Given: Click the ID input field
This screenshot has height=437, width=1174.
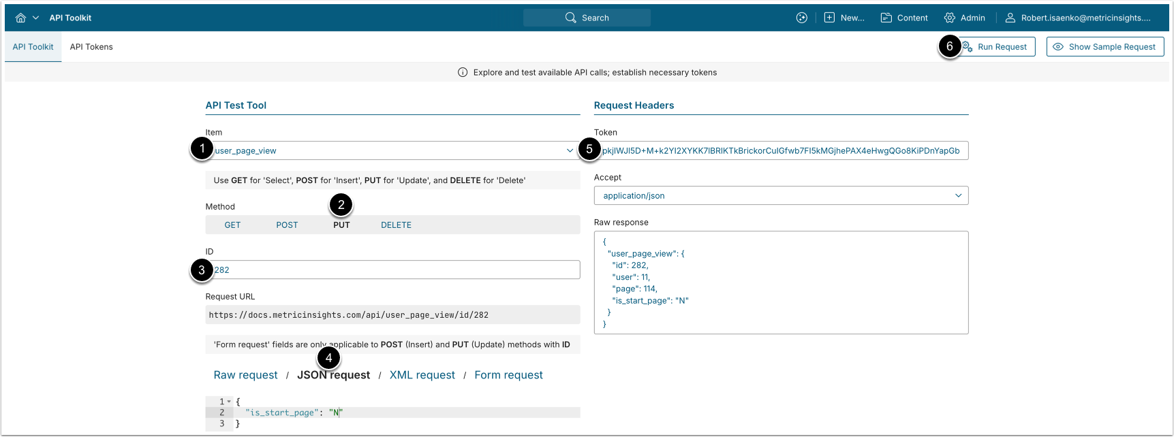Looking at the screenshot, I should (x=392, y=270).
